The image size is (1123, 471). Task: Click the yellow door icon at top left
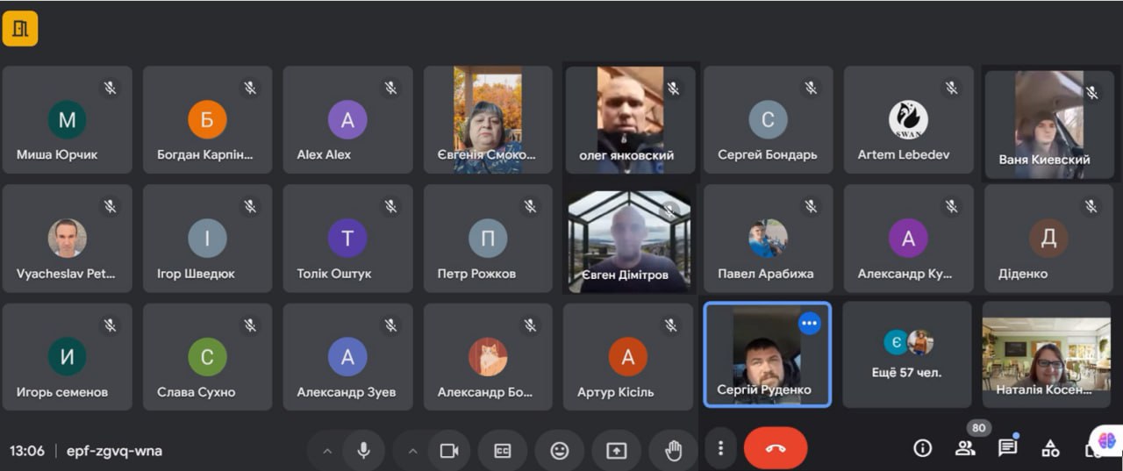coord(20,28)
